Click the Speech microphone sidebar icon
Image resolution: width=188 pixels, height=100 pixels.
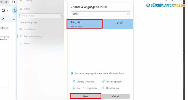(21, 43)
